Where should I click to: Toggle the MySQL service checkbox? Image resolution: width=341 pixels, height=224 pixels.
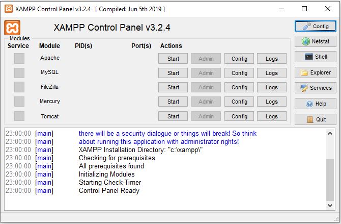(19, 73)
